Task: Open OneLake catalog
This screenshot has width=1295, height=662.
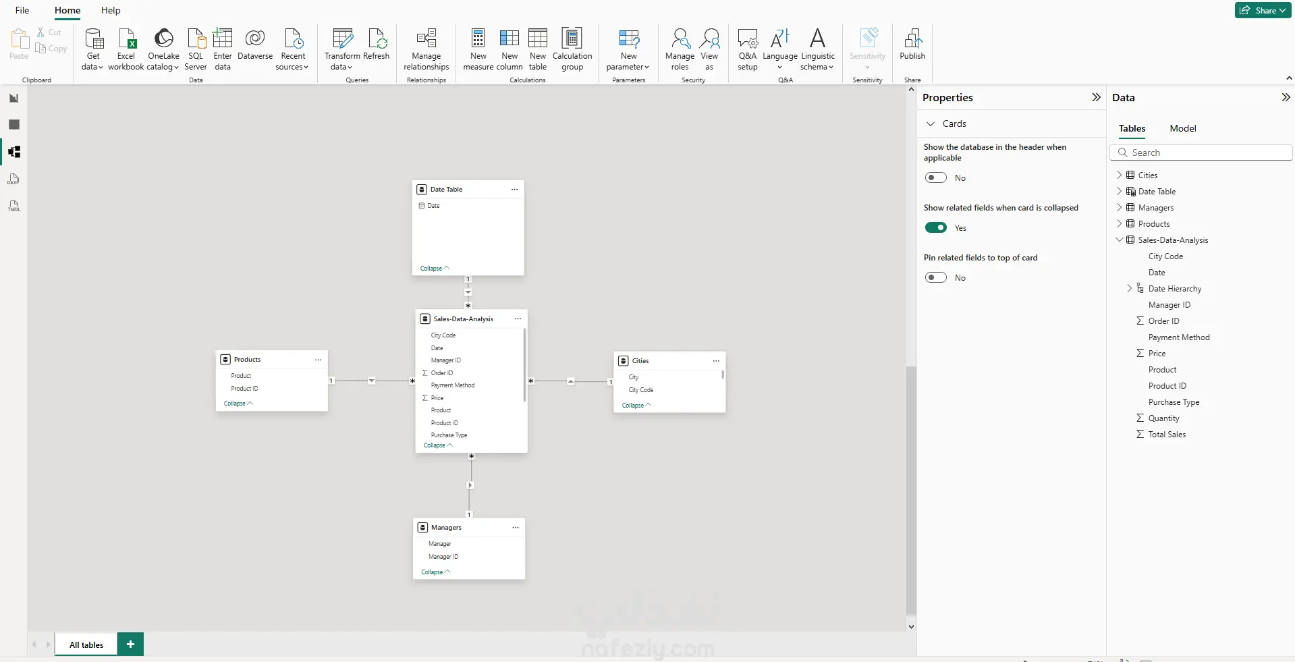Action: pyautogui.click(x=163, y=49)
